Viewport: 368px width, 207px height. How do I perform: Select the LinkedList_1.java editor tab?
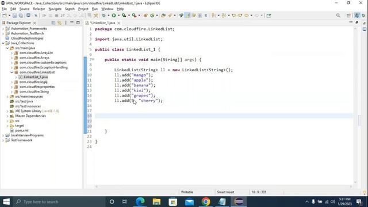[102, 23]
